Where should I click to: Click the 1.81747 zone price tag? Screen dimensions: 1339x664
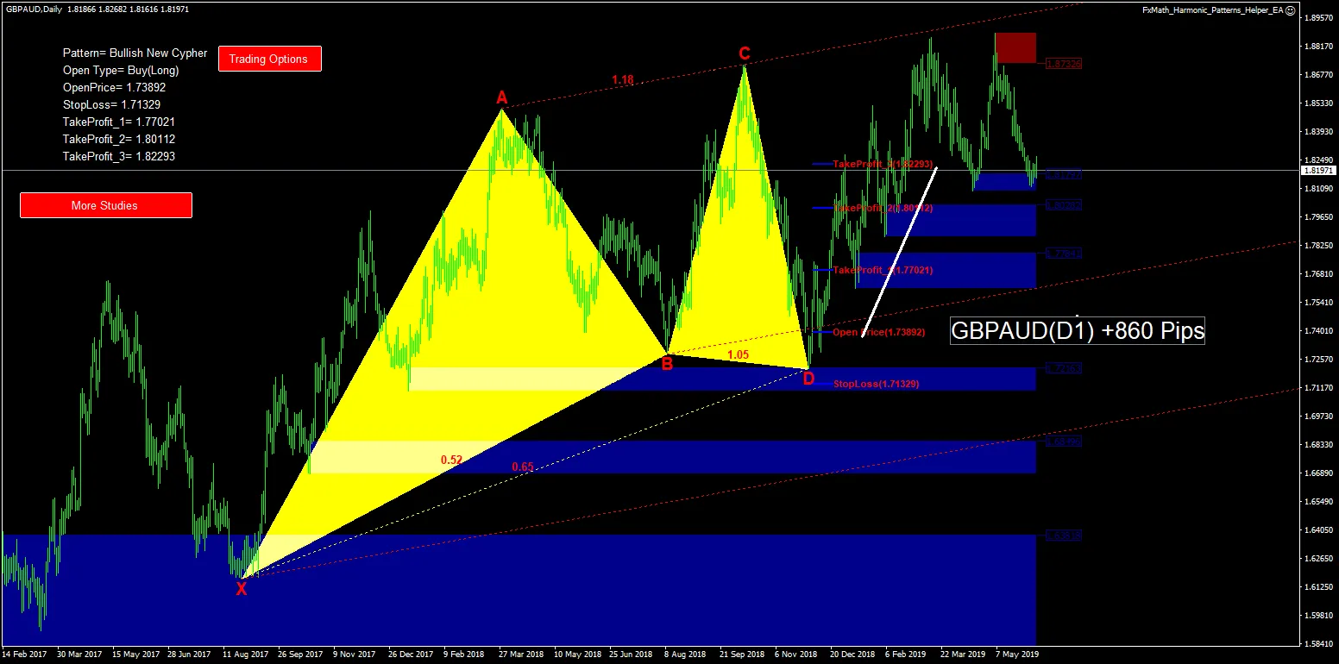pyautogui.click(x=1064, y=174)
